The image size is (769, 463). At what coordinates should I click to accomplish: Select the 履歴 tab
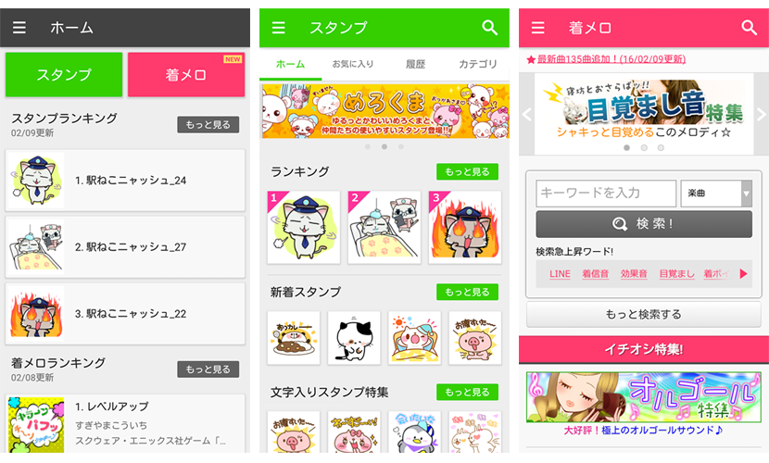click(x=415, y=64)
